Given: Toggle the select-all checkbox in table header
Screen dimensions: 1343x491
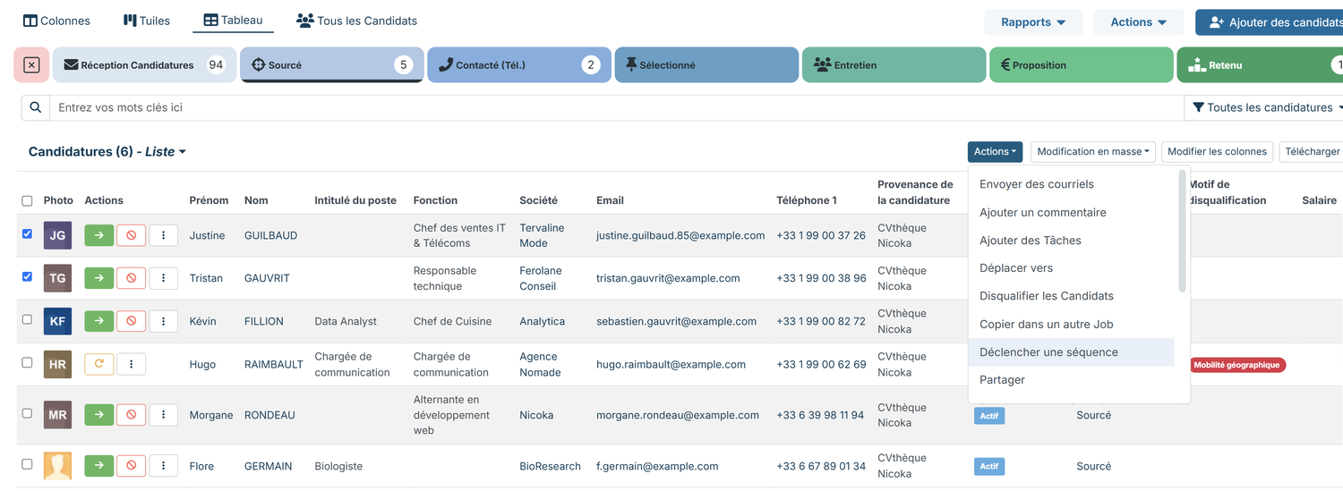Looking at the screenshot, I should pos(27,201).
